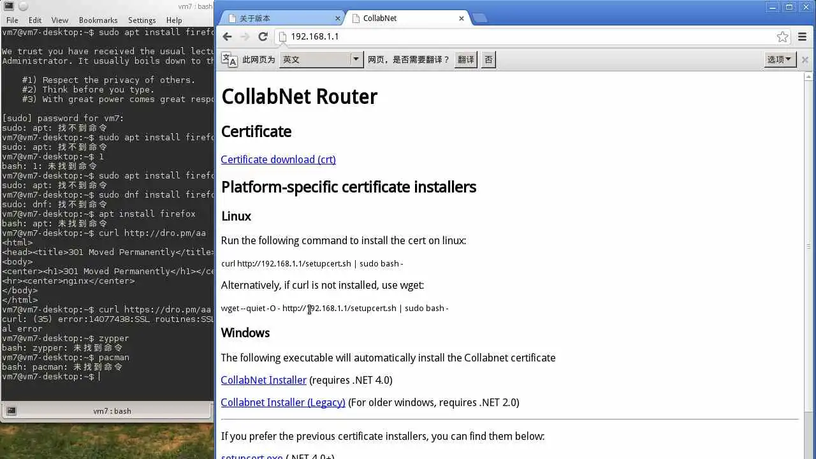
Task: Select the CollabNet browser tab
Action: (x=408, y=18)
